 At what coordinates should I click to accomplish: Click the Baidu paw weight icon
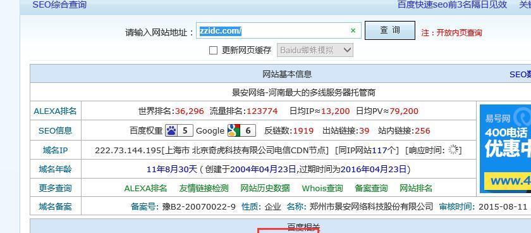click(x=171, y=130)
